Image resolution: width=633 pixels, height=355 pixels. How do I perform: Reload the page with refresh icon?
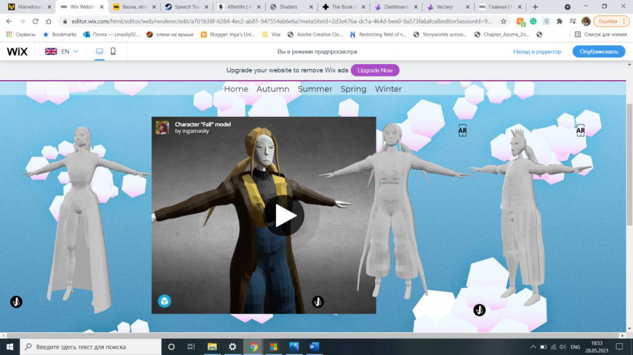pyautogui.click(x=35, y=21)
